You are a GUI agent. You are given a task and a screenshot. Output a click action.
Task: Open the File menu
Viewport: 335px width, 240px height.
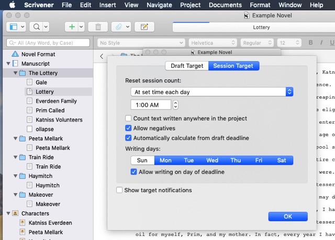point(66,5)
